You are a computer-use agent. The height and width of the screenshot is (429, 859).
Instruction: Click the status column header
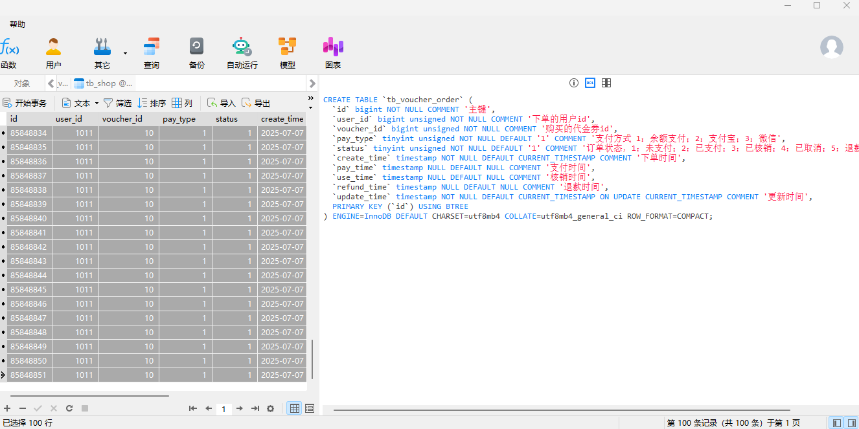coord(235,119)
